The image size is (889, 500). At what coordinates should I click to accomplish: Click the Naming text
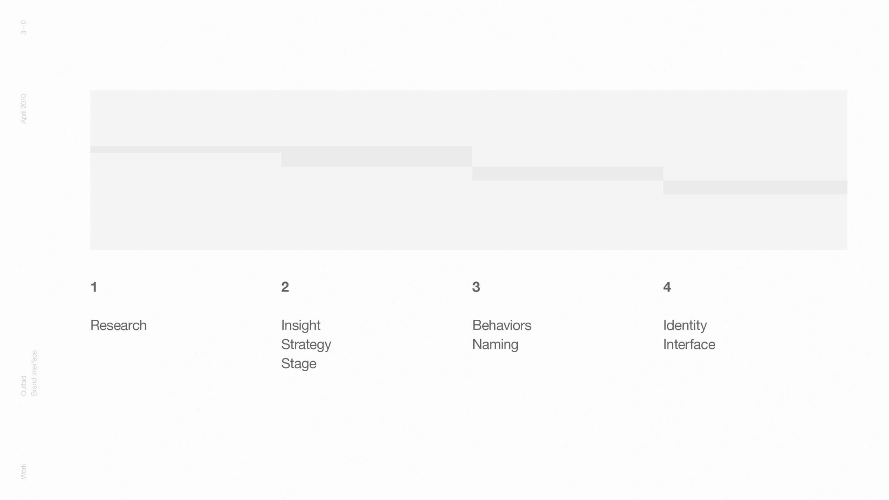click(495, 344)
